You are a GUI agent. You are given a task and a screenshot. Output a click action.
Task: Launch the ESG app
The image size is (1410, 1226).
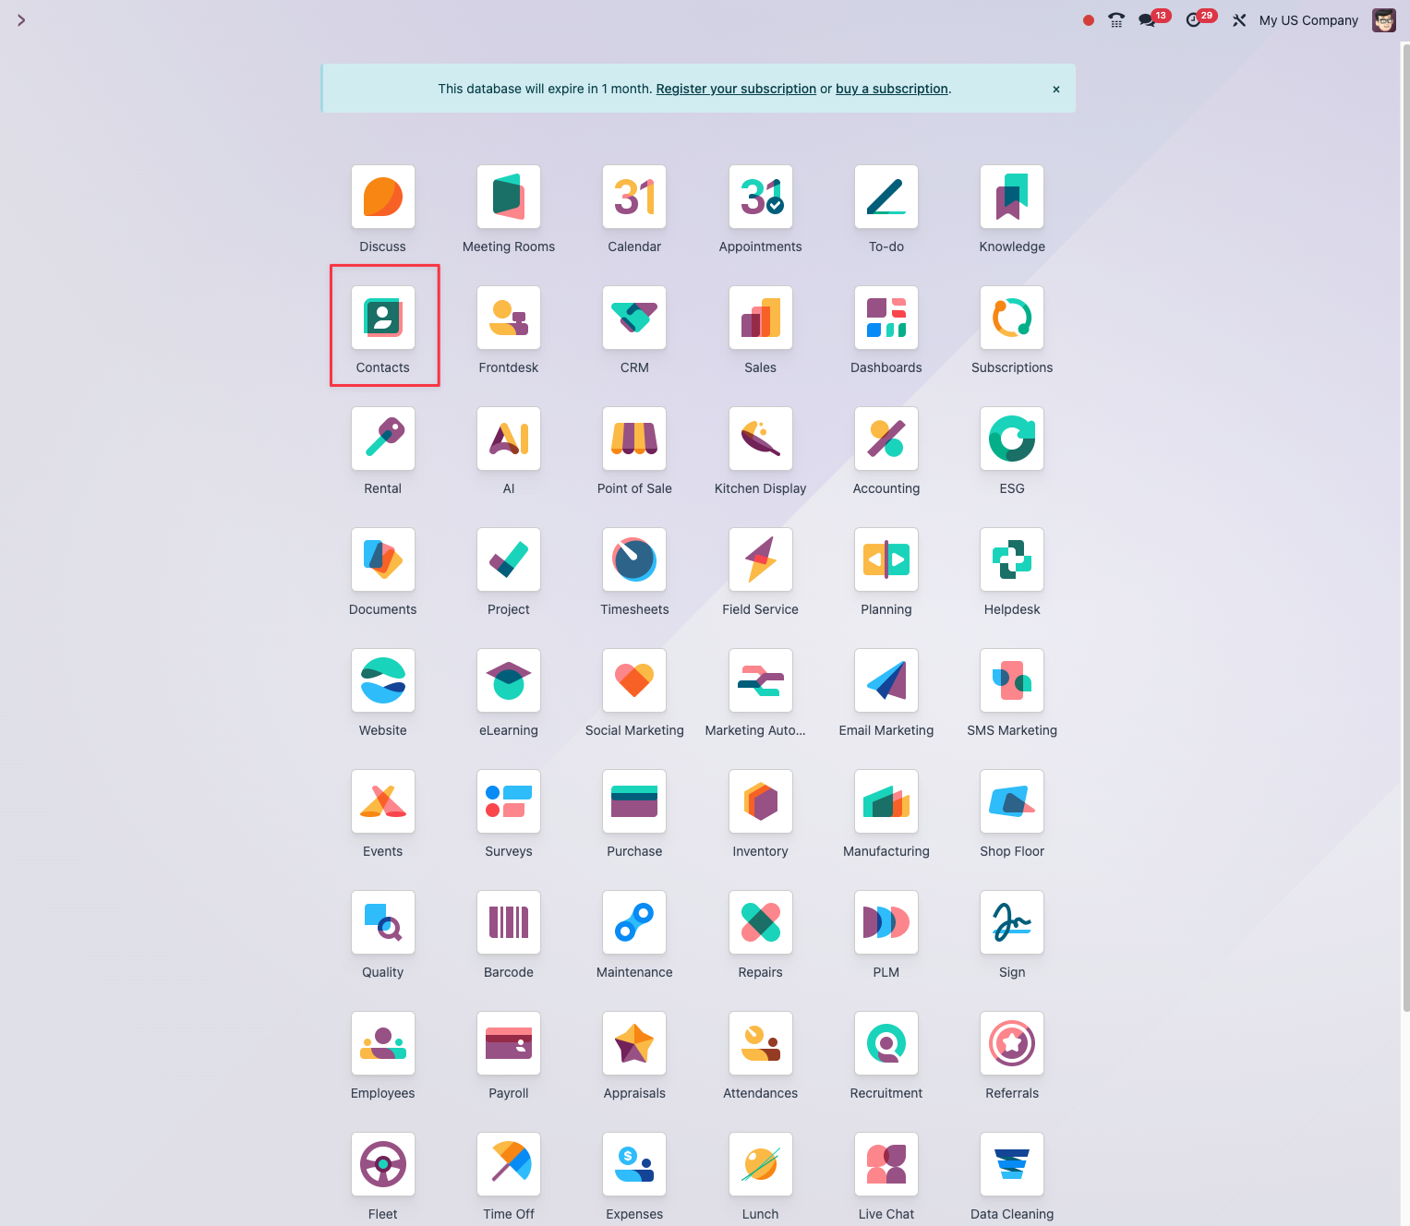click(x=1012, y=439)
